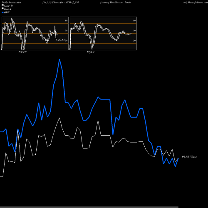The height and width of the screenshot is (208, 208).
Task: Click the 44.7 value in FULL chart
Action: 129,34
